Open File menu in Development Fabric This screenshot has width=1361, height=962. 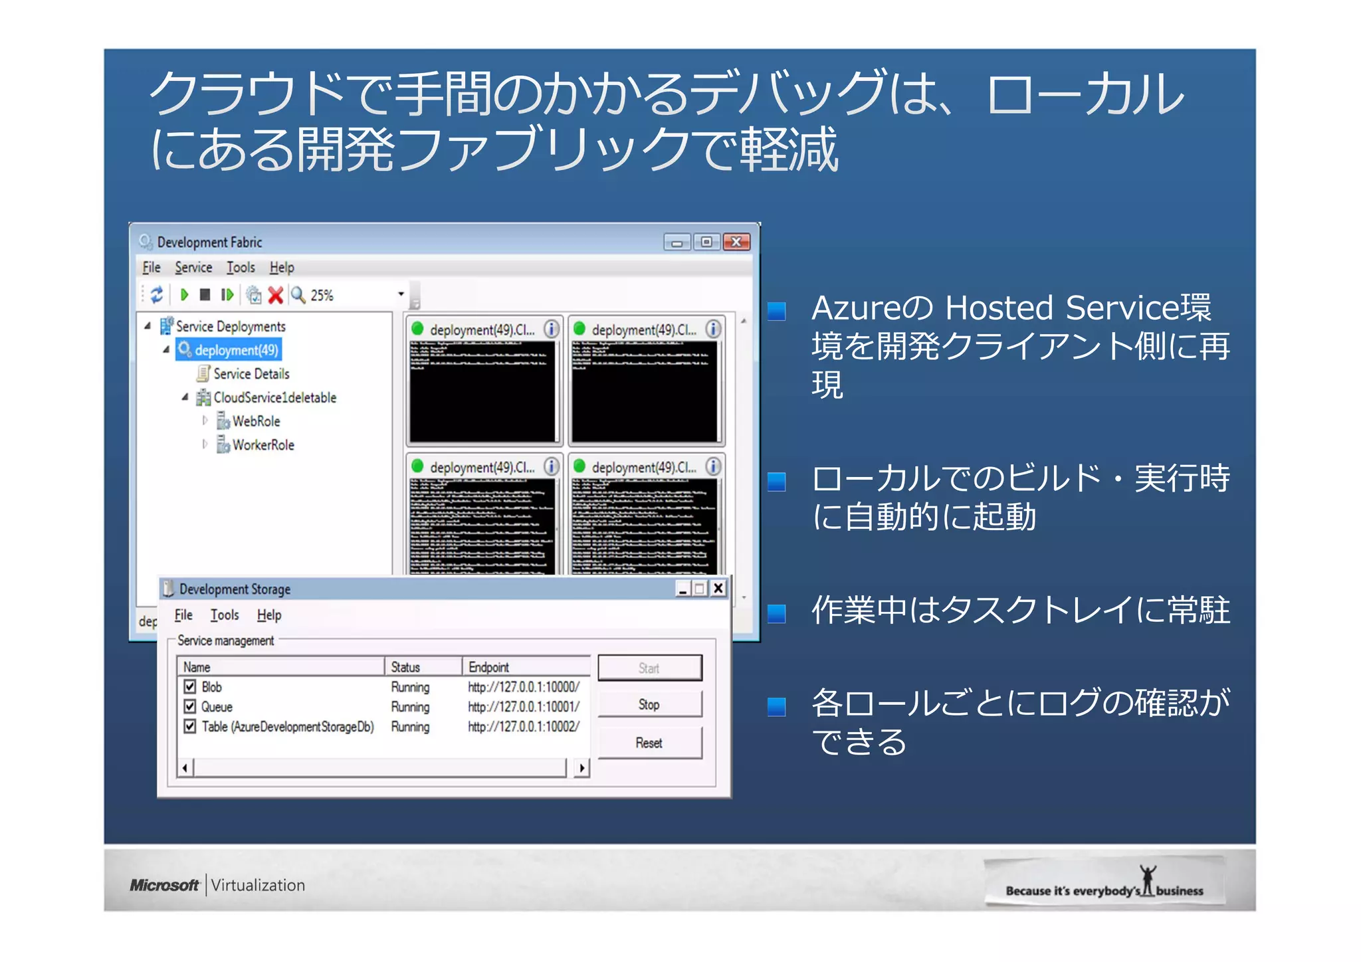coord(152,267)
